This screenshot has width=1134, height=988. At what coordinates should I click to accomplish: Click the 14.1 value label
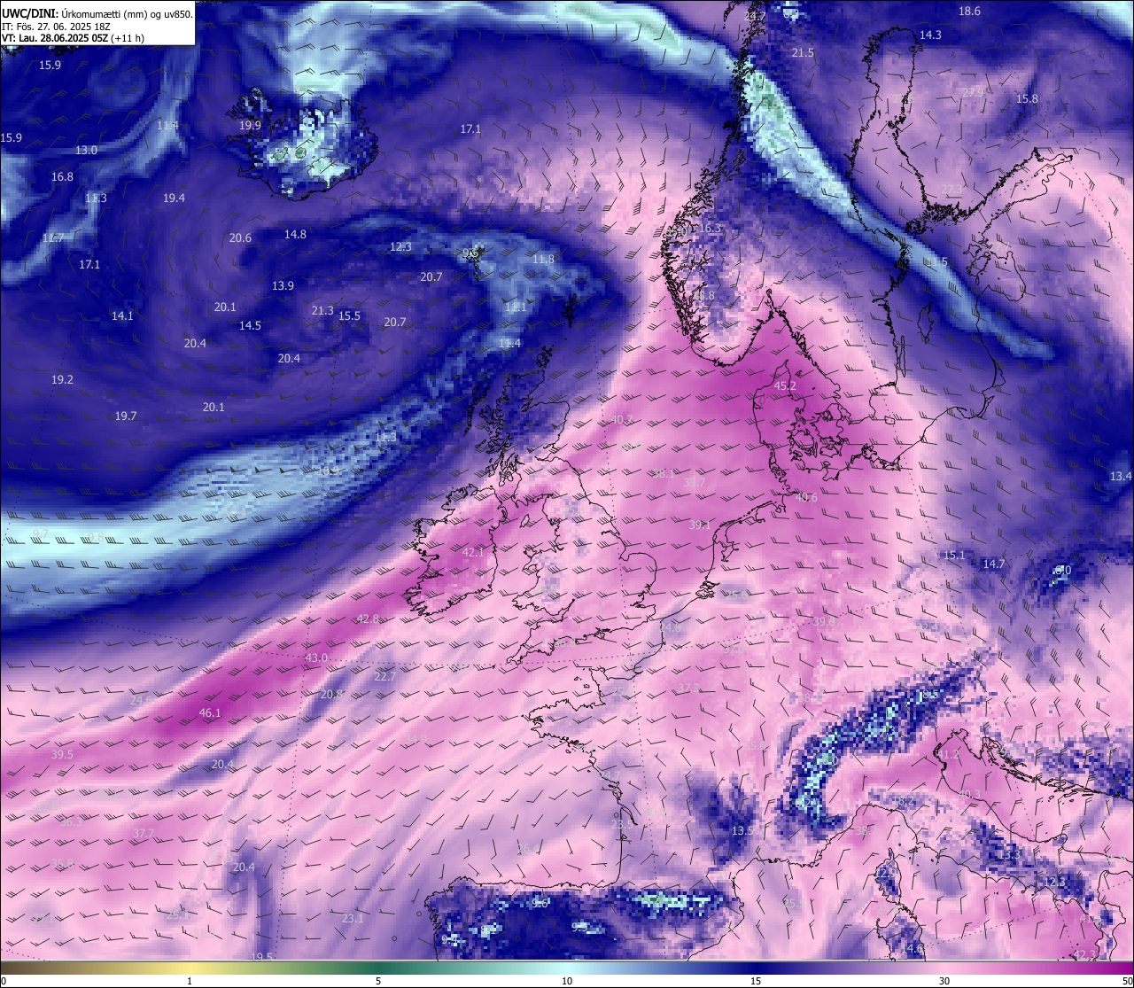click(x=122, y=315)
